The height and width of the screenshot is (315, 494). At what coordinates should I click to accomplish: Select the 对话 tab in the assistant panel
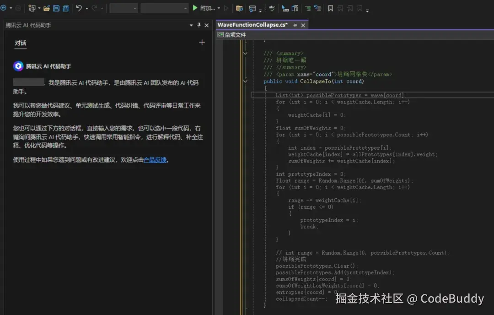tap(21, 43)
